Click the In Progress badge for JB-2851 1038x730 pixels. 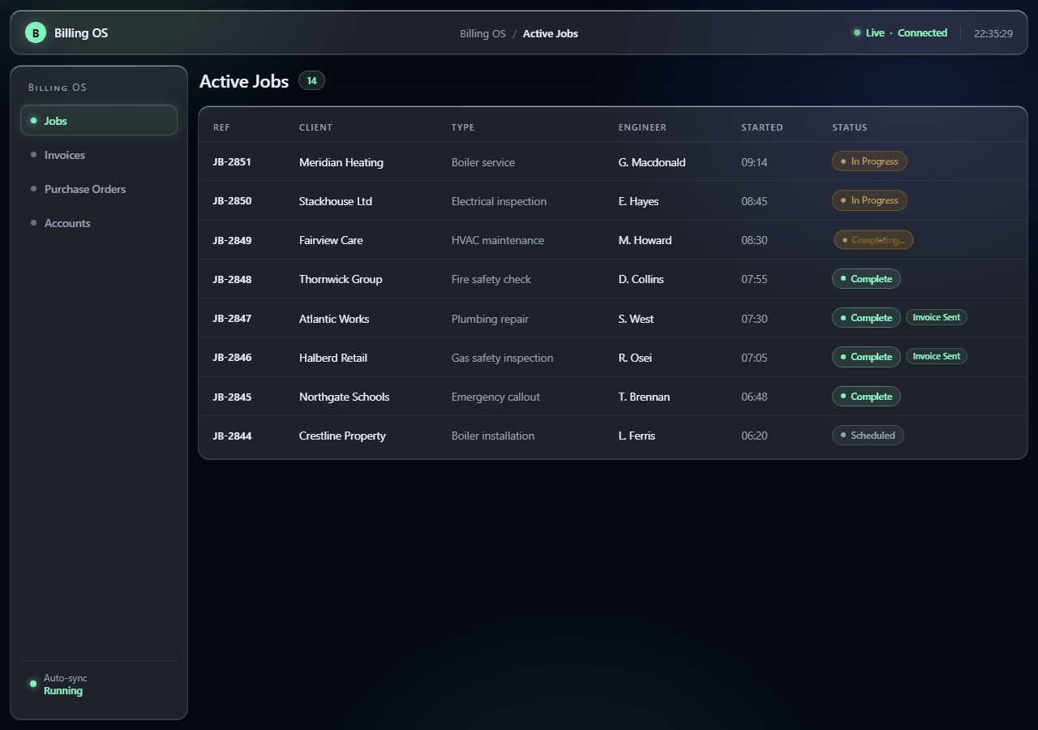click(869, 161)
